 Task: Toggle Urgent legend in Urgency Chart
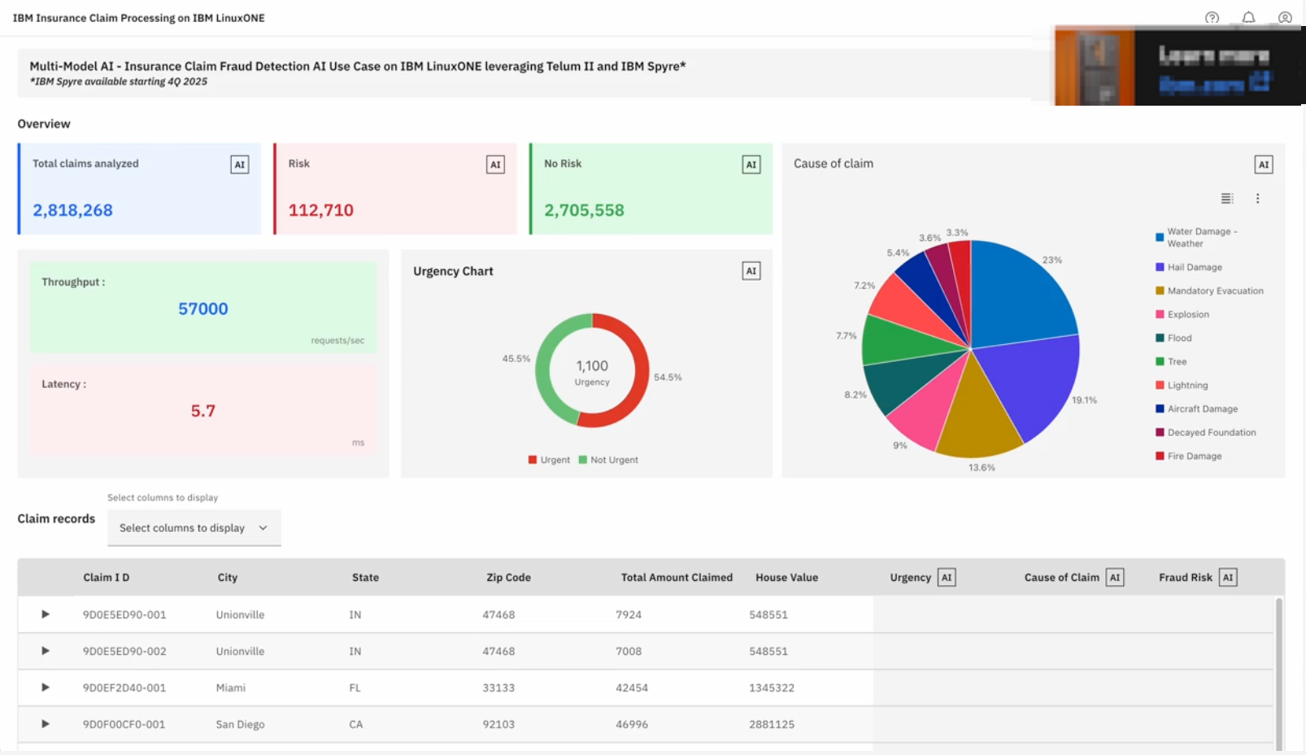coord(549,460)
